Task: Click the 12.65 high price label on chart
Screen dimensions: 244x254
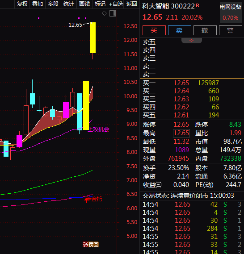Action: click(x=75, y=25)
